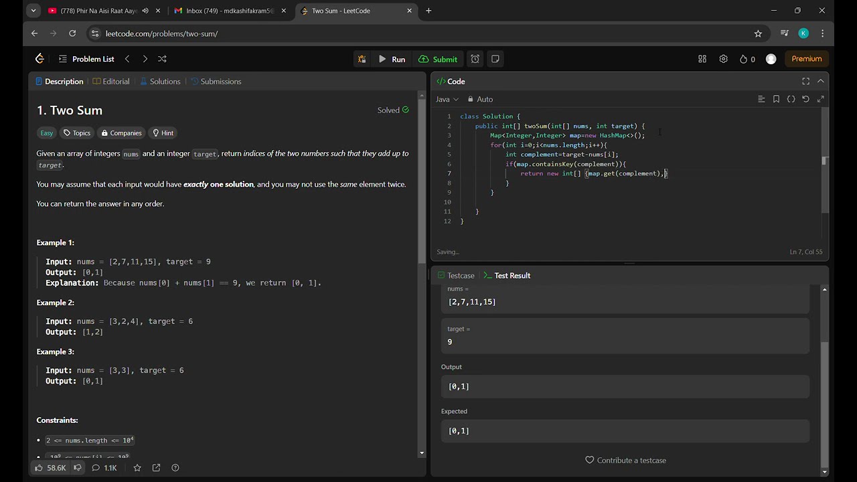Toggle the Auto save lock option
Screen dimensions: 857x482
pyautogui.click(x=480, y=99)
